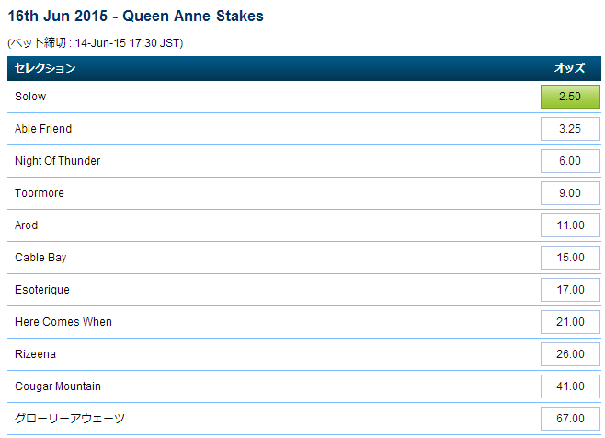Select Esoterique odds 17.00
The height and width of the screenshot is (438, 605).
570,290
